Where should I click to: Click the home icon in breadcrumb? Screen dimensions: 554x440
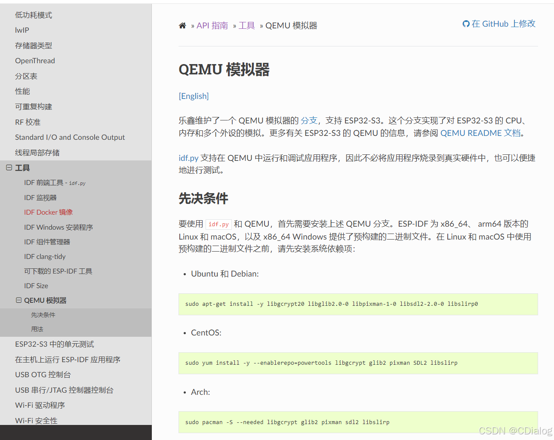(x=182, y=26)
